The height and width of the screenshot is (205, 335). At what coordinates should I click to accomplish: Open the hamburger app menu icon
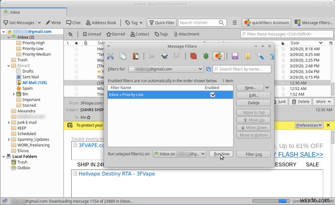click(x=234, y=23)
